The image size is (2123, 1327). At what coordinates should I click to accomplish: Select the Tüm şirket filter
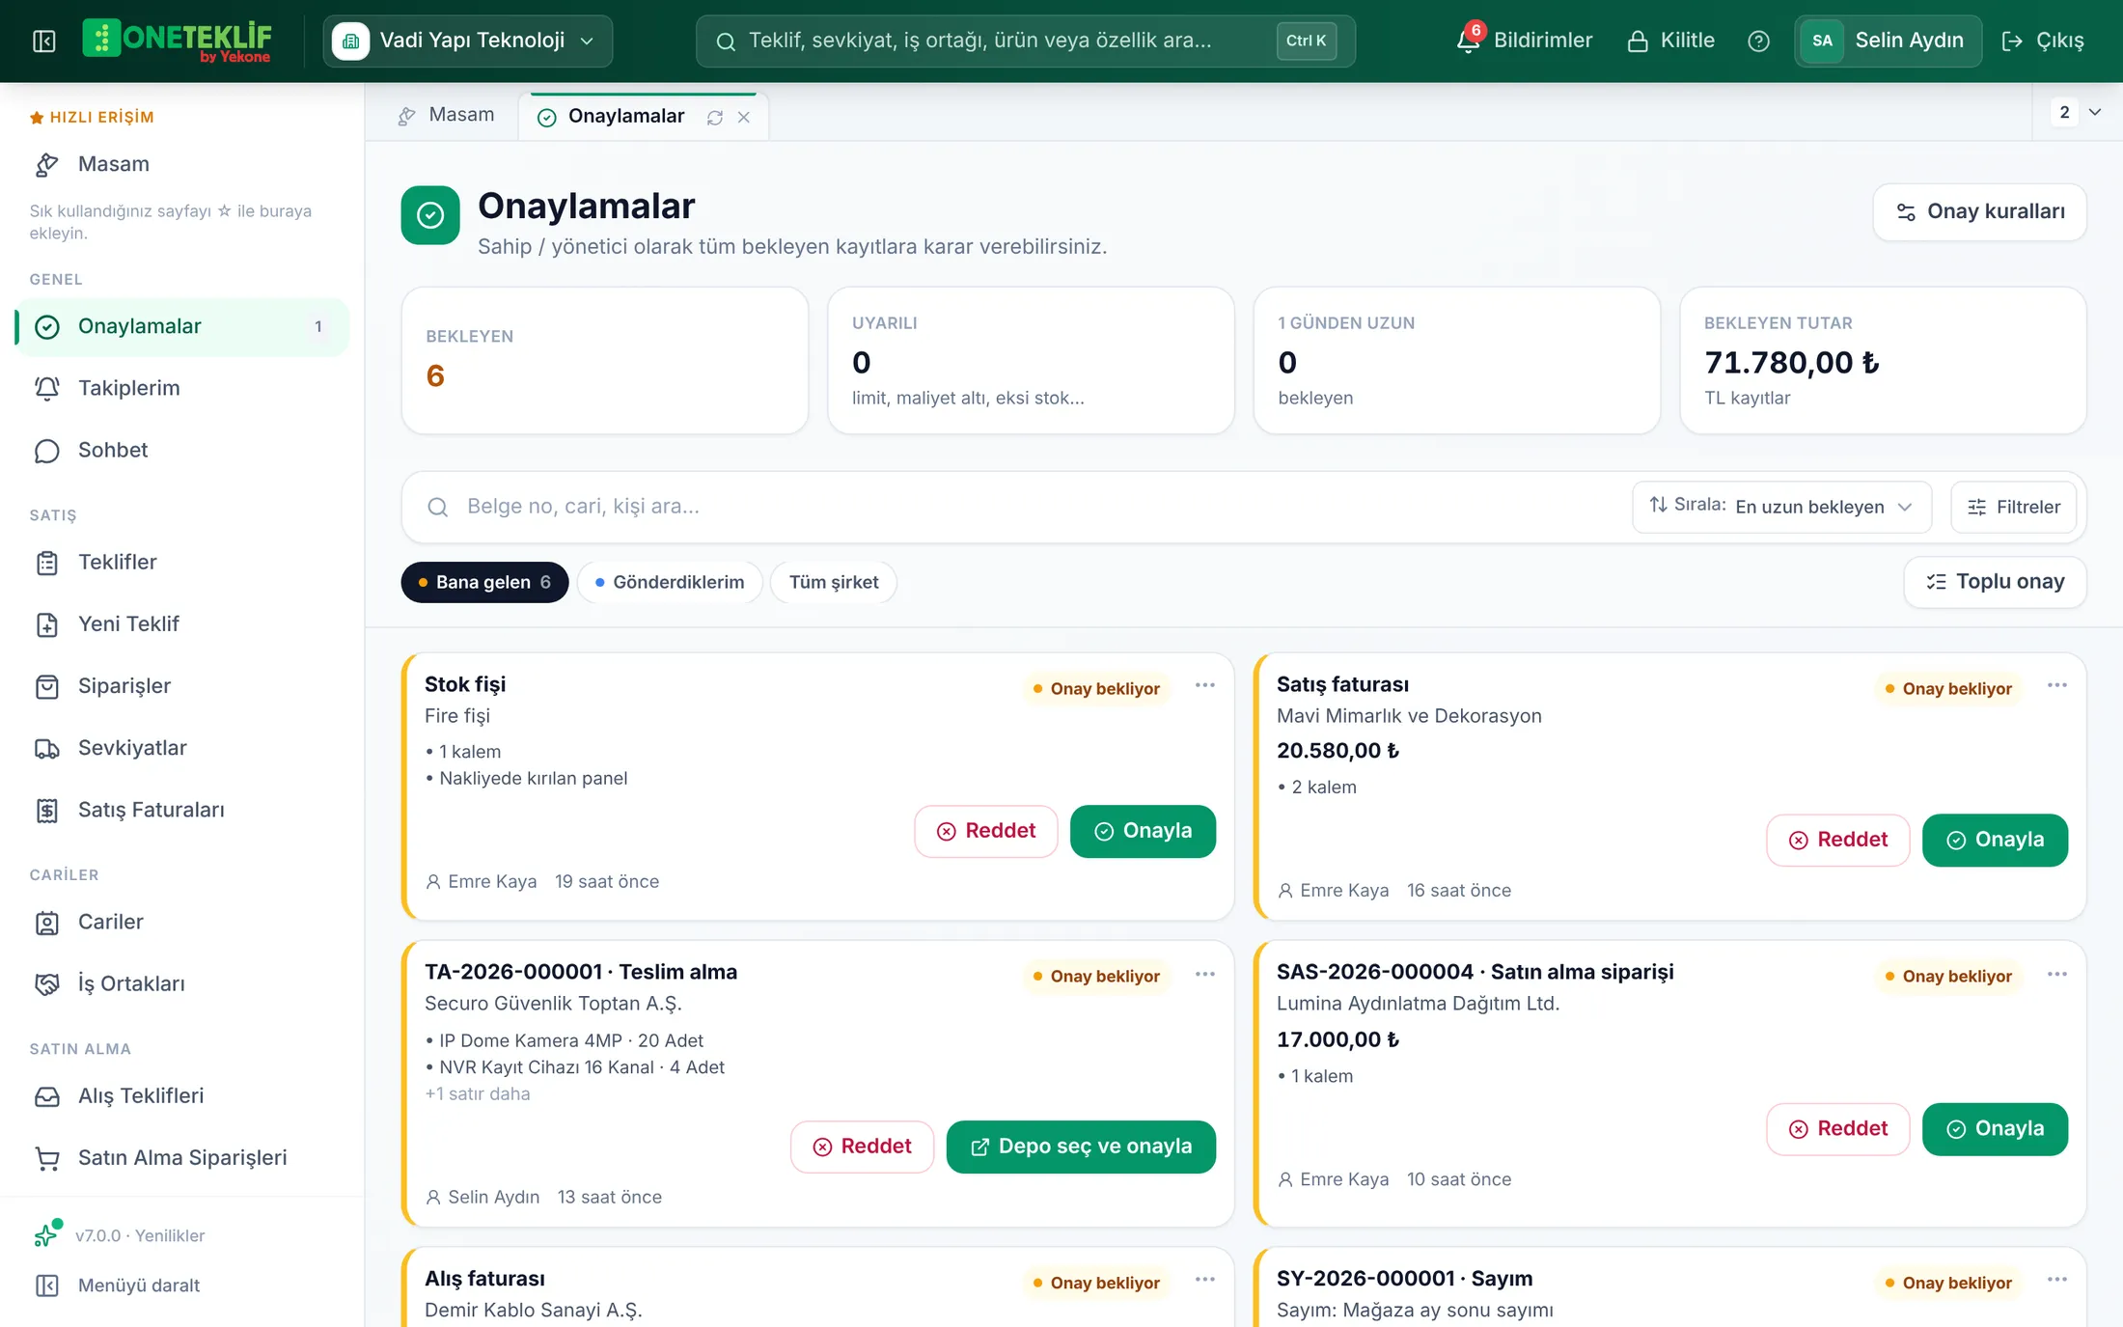pyautogui.click(x=834, y=582)
